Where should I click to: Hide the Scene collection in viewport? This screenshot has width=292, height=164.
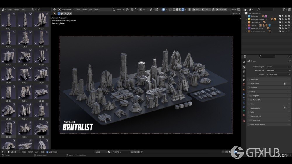click(286, 25)
